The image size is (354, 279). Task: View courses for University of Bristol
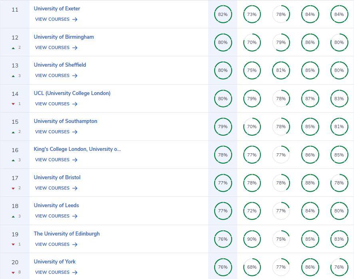56,188
